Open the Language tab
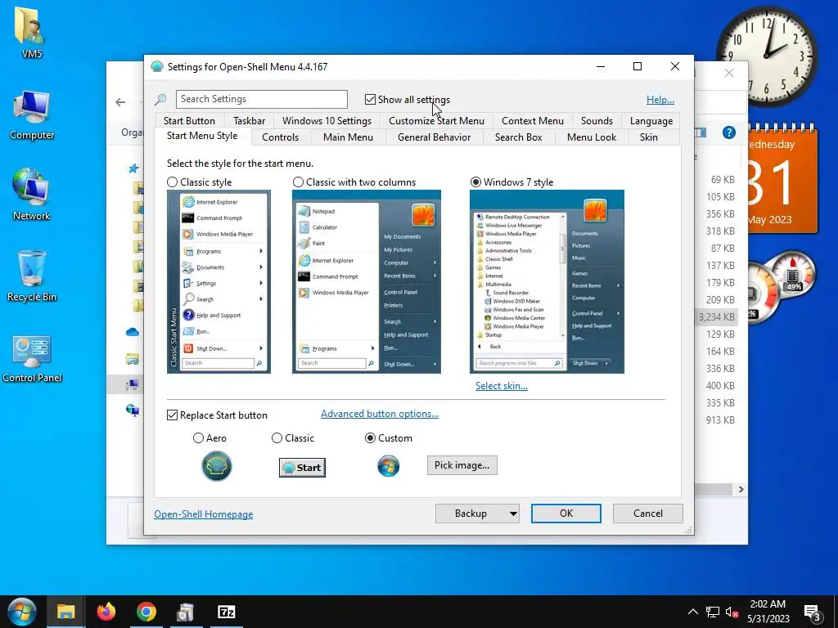The image size is (838, 628). pos(651,121)
